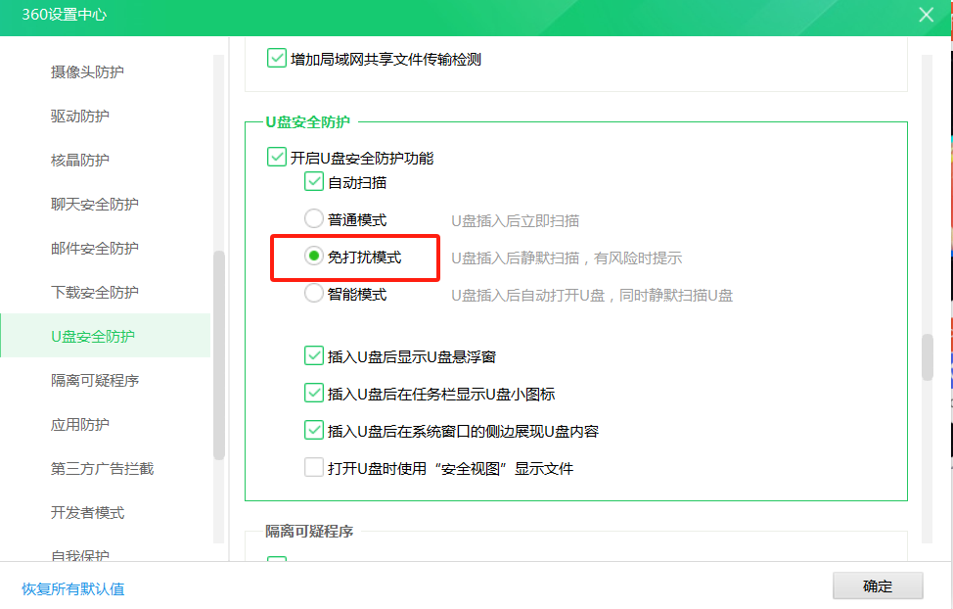
Task: Go to 第三方广告拦截 section
Action: coord(102,469)
